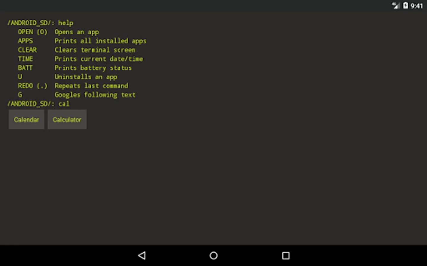This screenshot has width=427, height=266.
Task: Select the 'REDO (.)' command text
Action: point(33,86)
